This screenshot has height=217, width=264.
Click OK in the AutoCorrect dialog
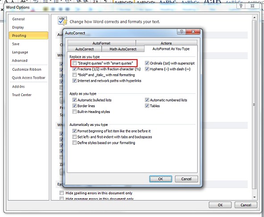(x=161, y=179)
